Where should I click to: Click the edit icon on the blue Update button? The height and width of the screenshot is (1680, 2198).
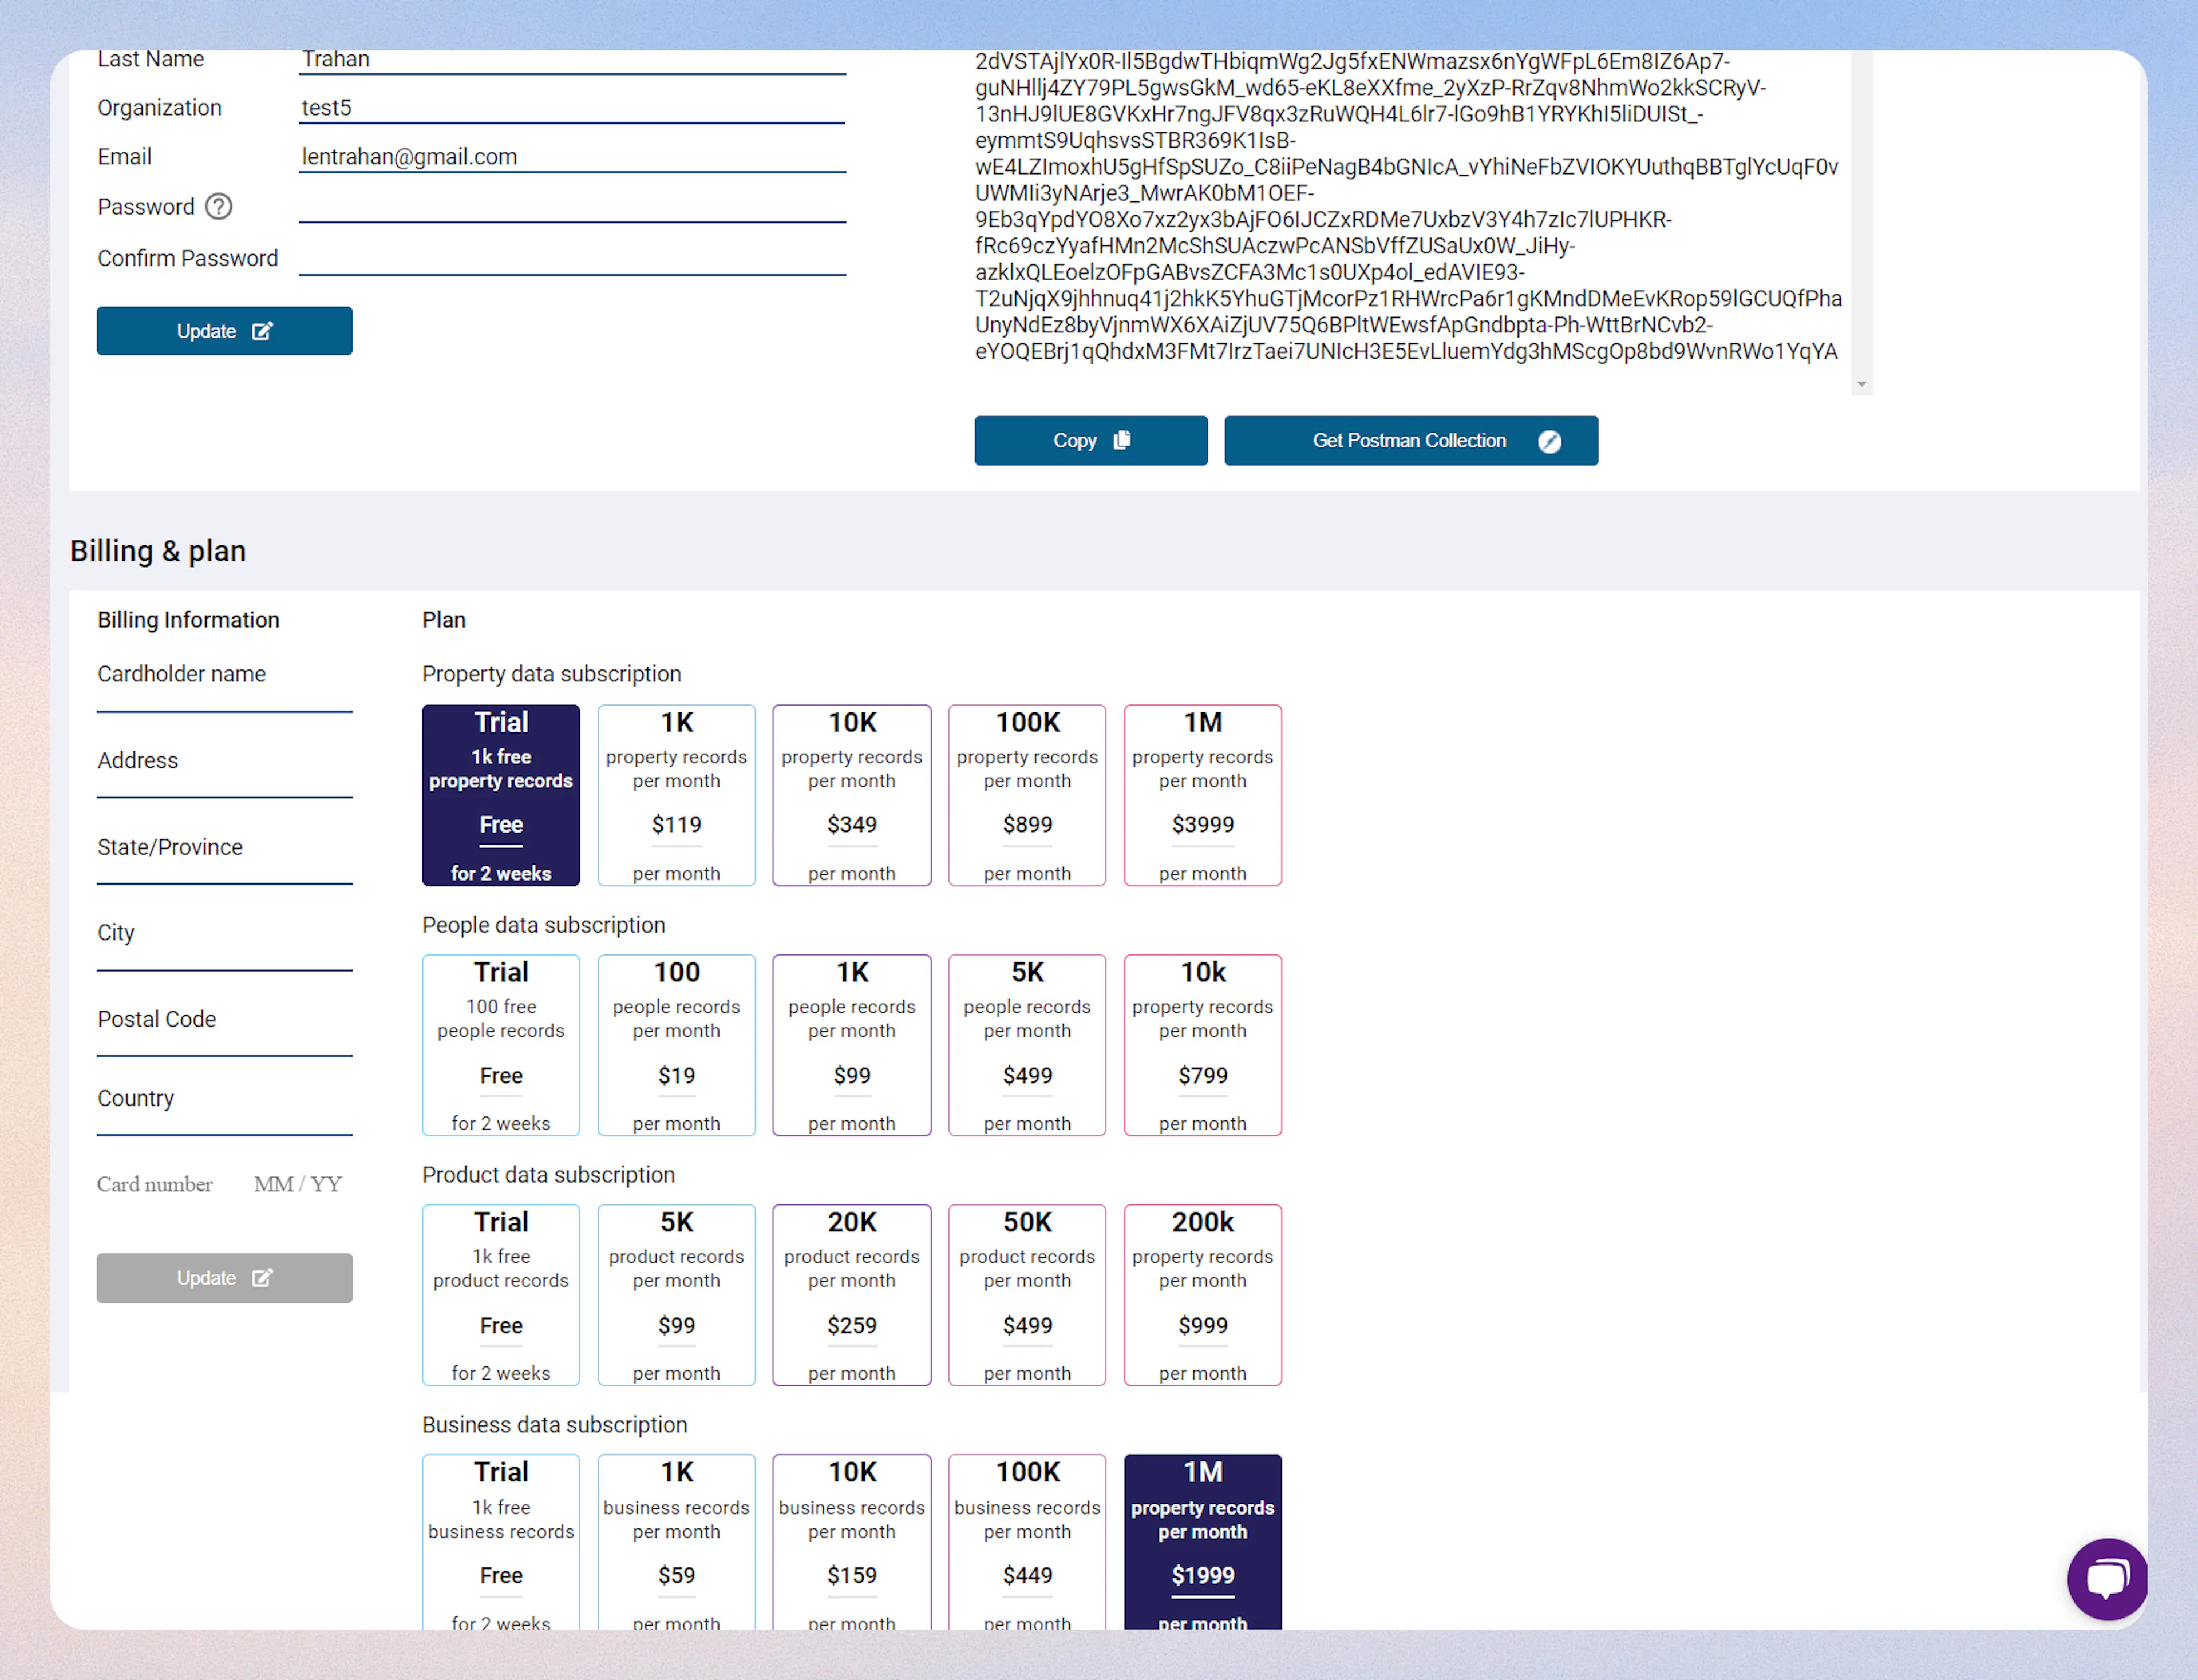263,330
